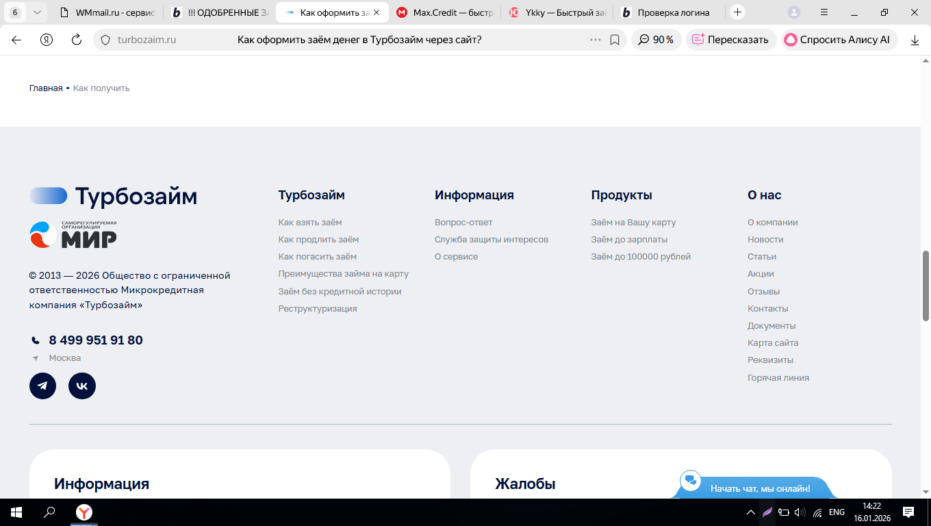
Task: Open the browser profile avatar icon
Action: coord(794,12)
